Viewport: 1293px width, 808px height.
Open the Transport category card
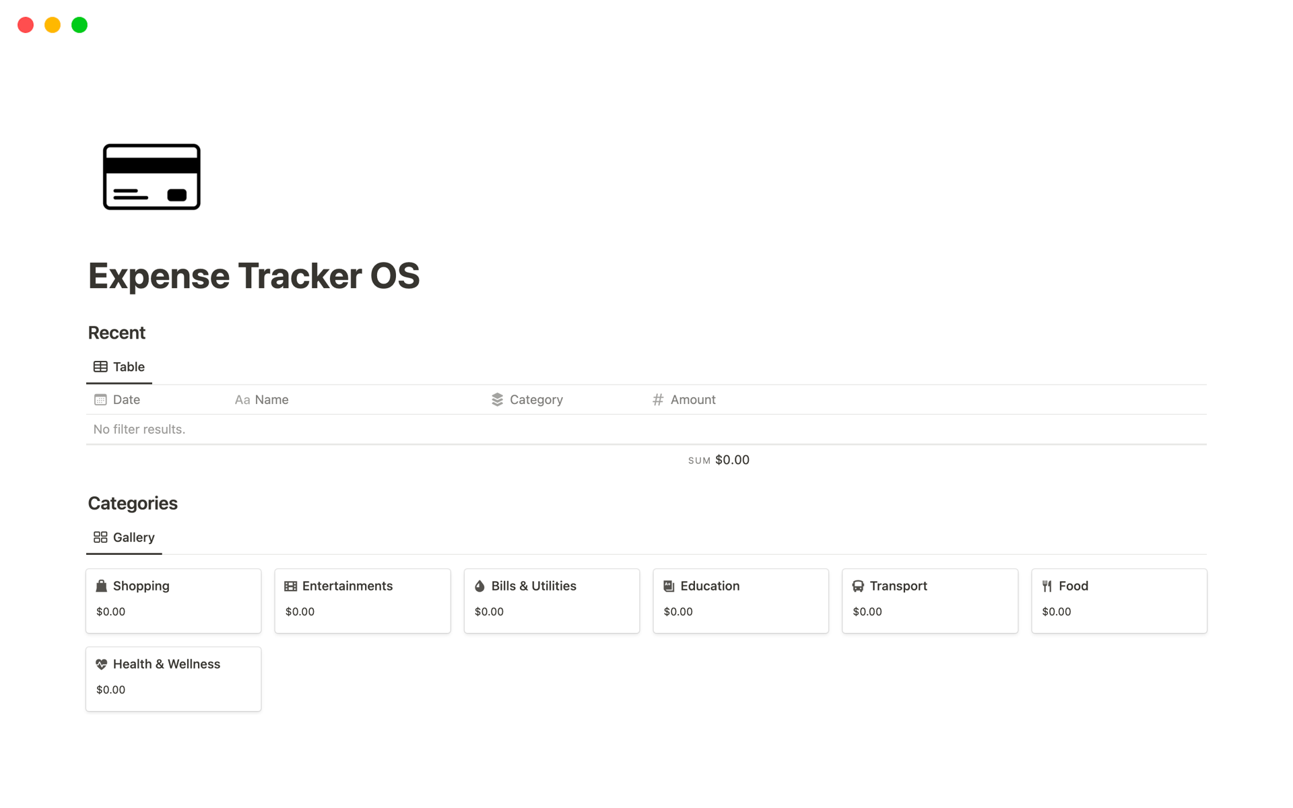coord(929,601)
